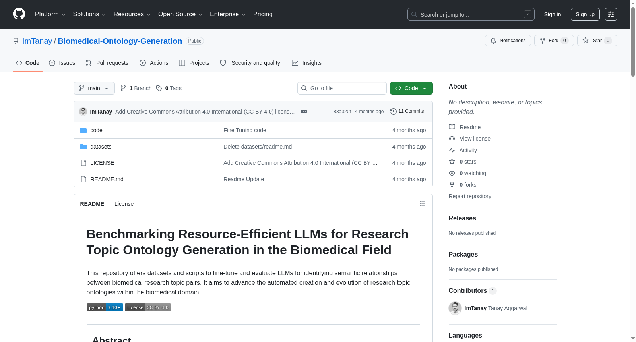Click the Go to file input
Image resolution: width=636 pixels, height=342 pixels.
342,88
